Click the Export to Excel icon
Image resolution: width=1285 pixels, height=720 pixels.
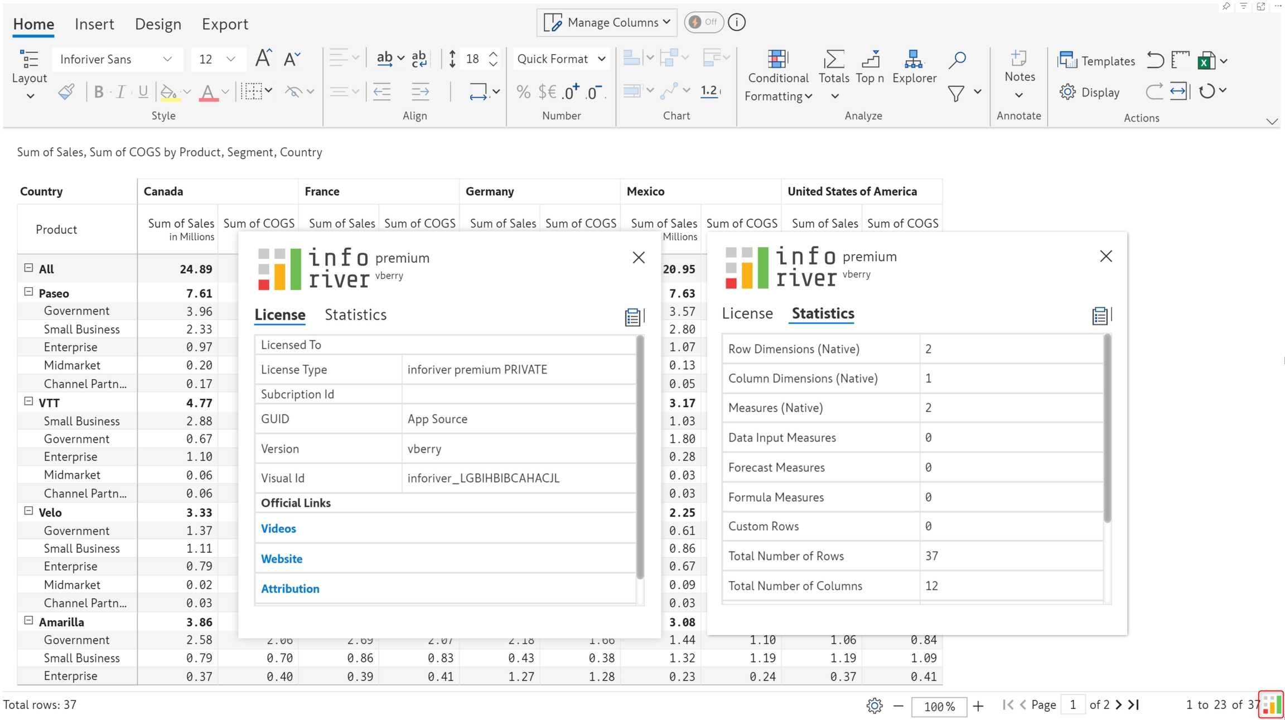click(x=1206, y=61)
